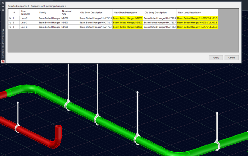Zoom to support in row 2 magnifier
The image size is (248, 156).
pyautogui.click(x=10, y=23)
